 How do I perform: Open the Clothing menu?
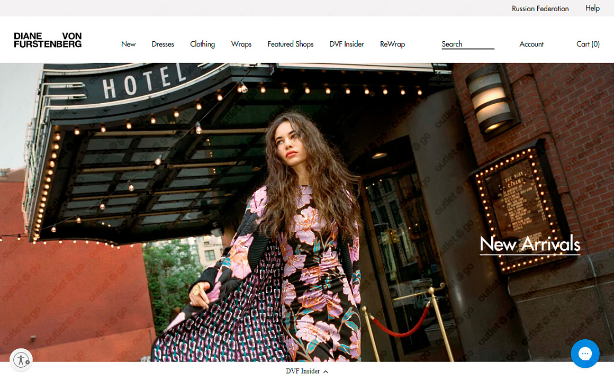[202, 44]
